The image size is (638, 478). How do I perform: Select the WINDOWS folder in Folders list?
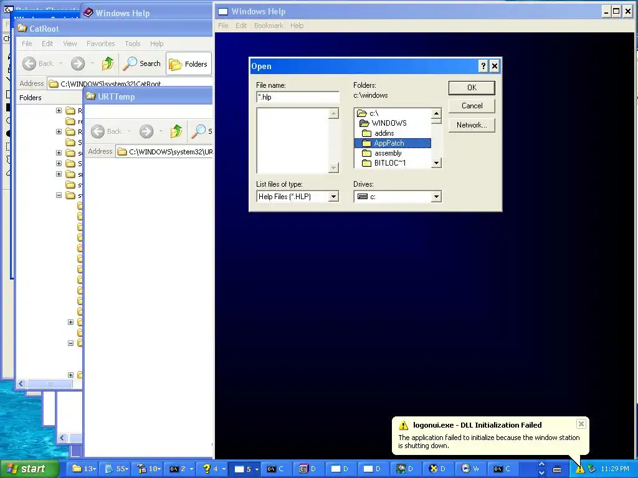tap(383, 123)
